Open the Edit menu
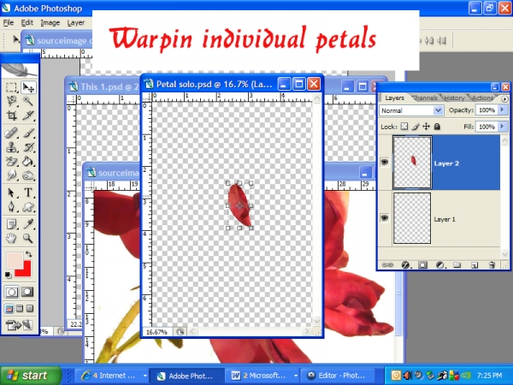The width and height of the screenshot is (513, 385). 27,22
